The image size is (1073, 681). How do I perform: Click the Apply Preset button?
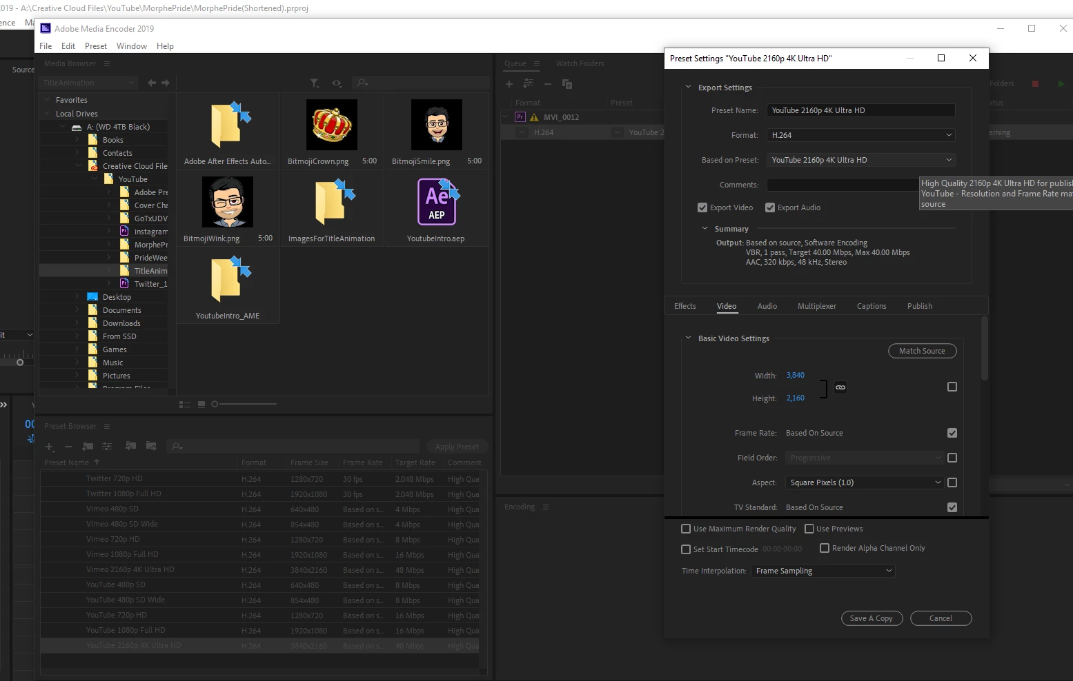[457, 447]
